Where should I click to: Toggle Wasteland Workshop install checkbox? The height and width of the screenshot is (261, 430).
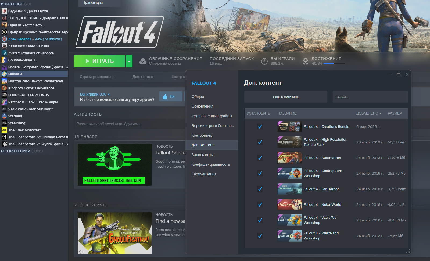pyautogui.click(x=260, y=236)
